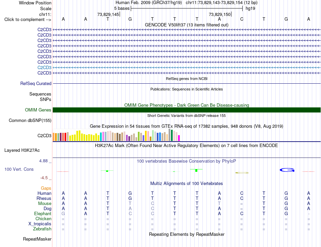Image resolution: width=321 pixels, height=247 pixels.
Task: Click the olive C oval in conservation track
Action: [x=242, y=173]
